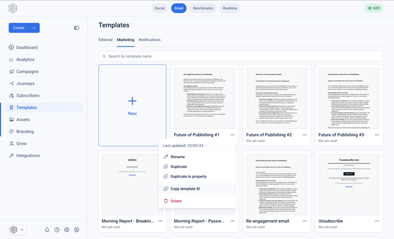Focus the Search by template name field
394x239 pixels.
241,56
